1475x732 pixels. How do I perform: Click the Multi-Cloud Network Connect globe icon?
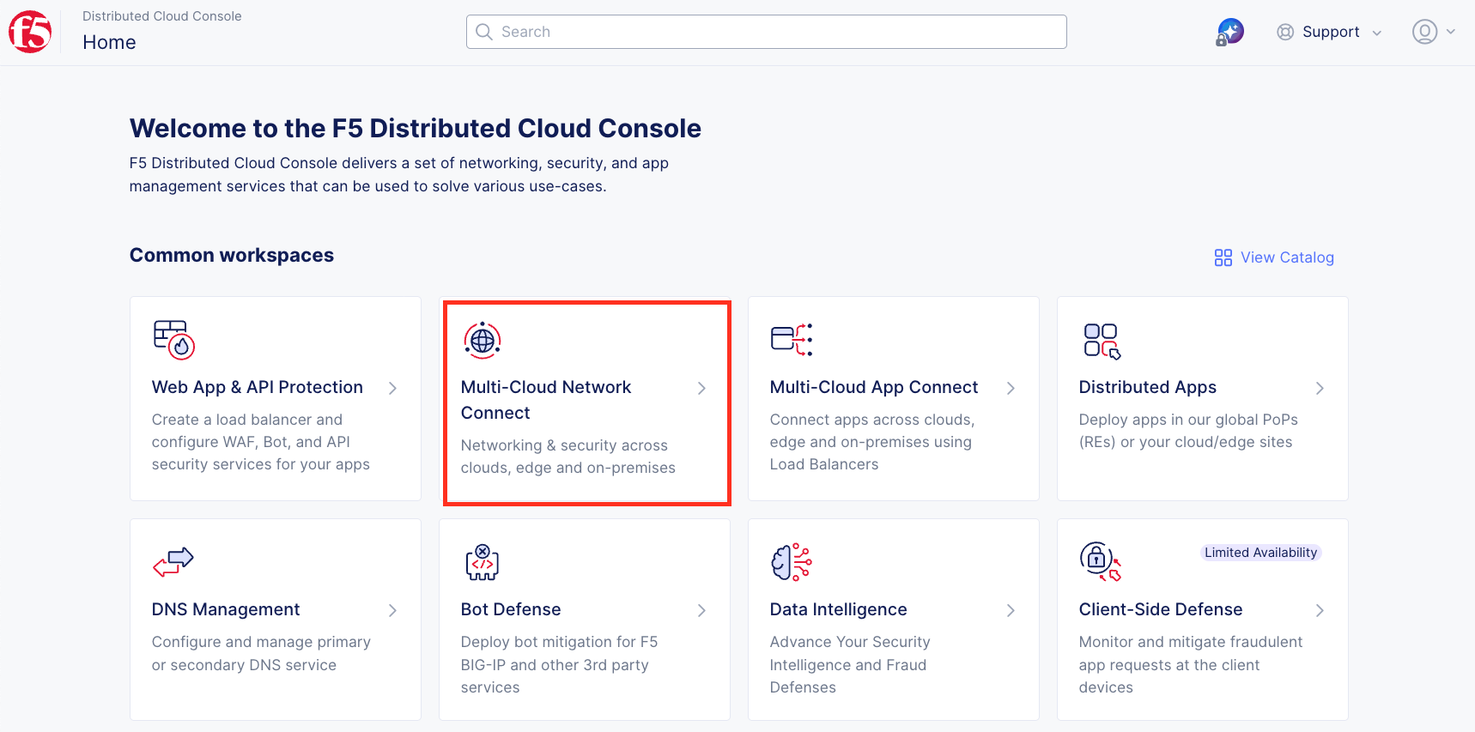pos(483,340)
